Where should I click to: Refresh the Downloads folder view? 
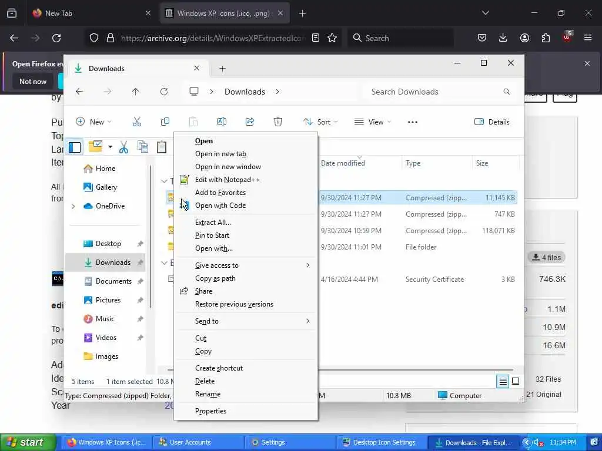coord(164,92)
